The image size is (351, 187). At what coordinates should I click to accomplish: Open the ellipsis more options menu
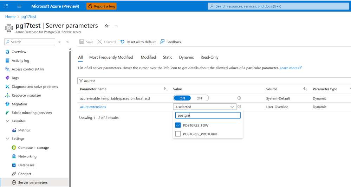coord(115,26)
